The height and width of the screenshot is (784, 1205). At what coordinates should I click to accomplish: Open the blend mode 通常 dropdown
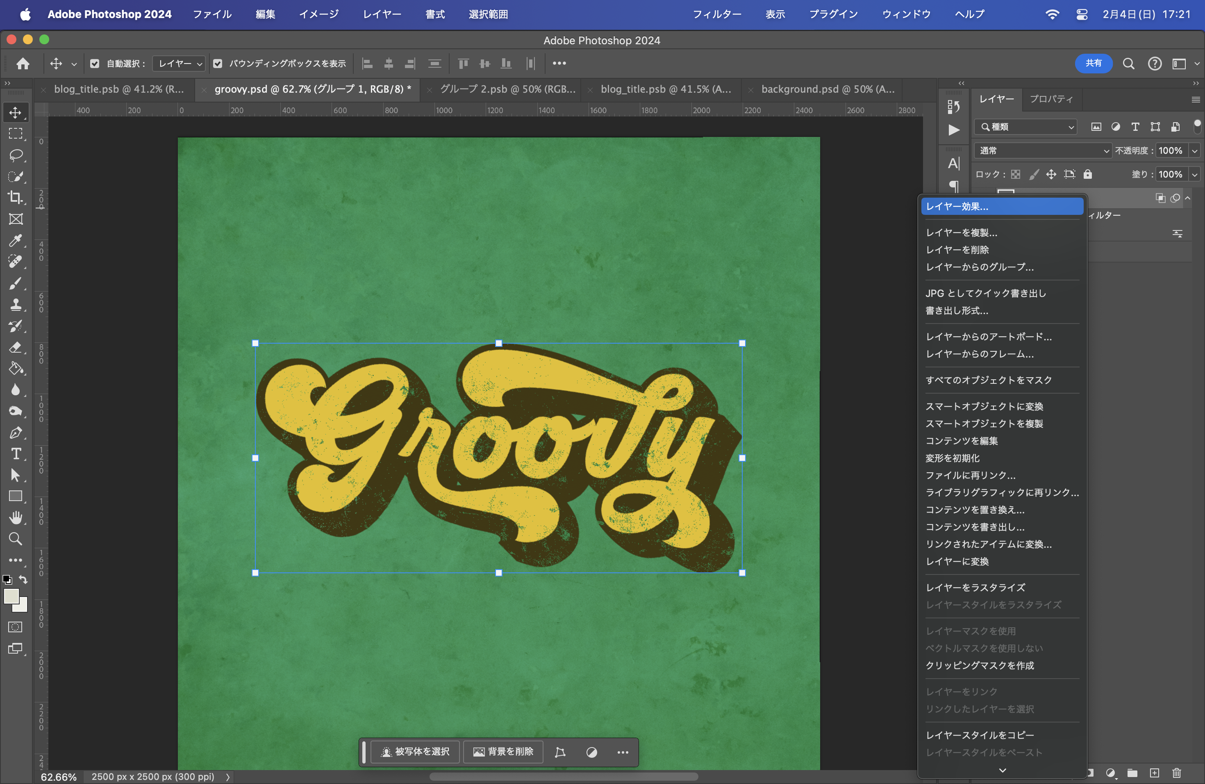coord(1044,151)
